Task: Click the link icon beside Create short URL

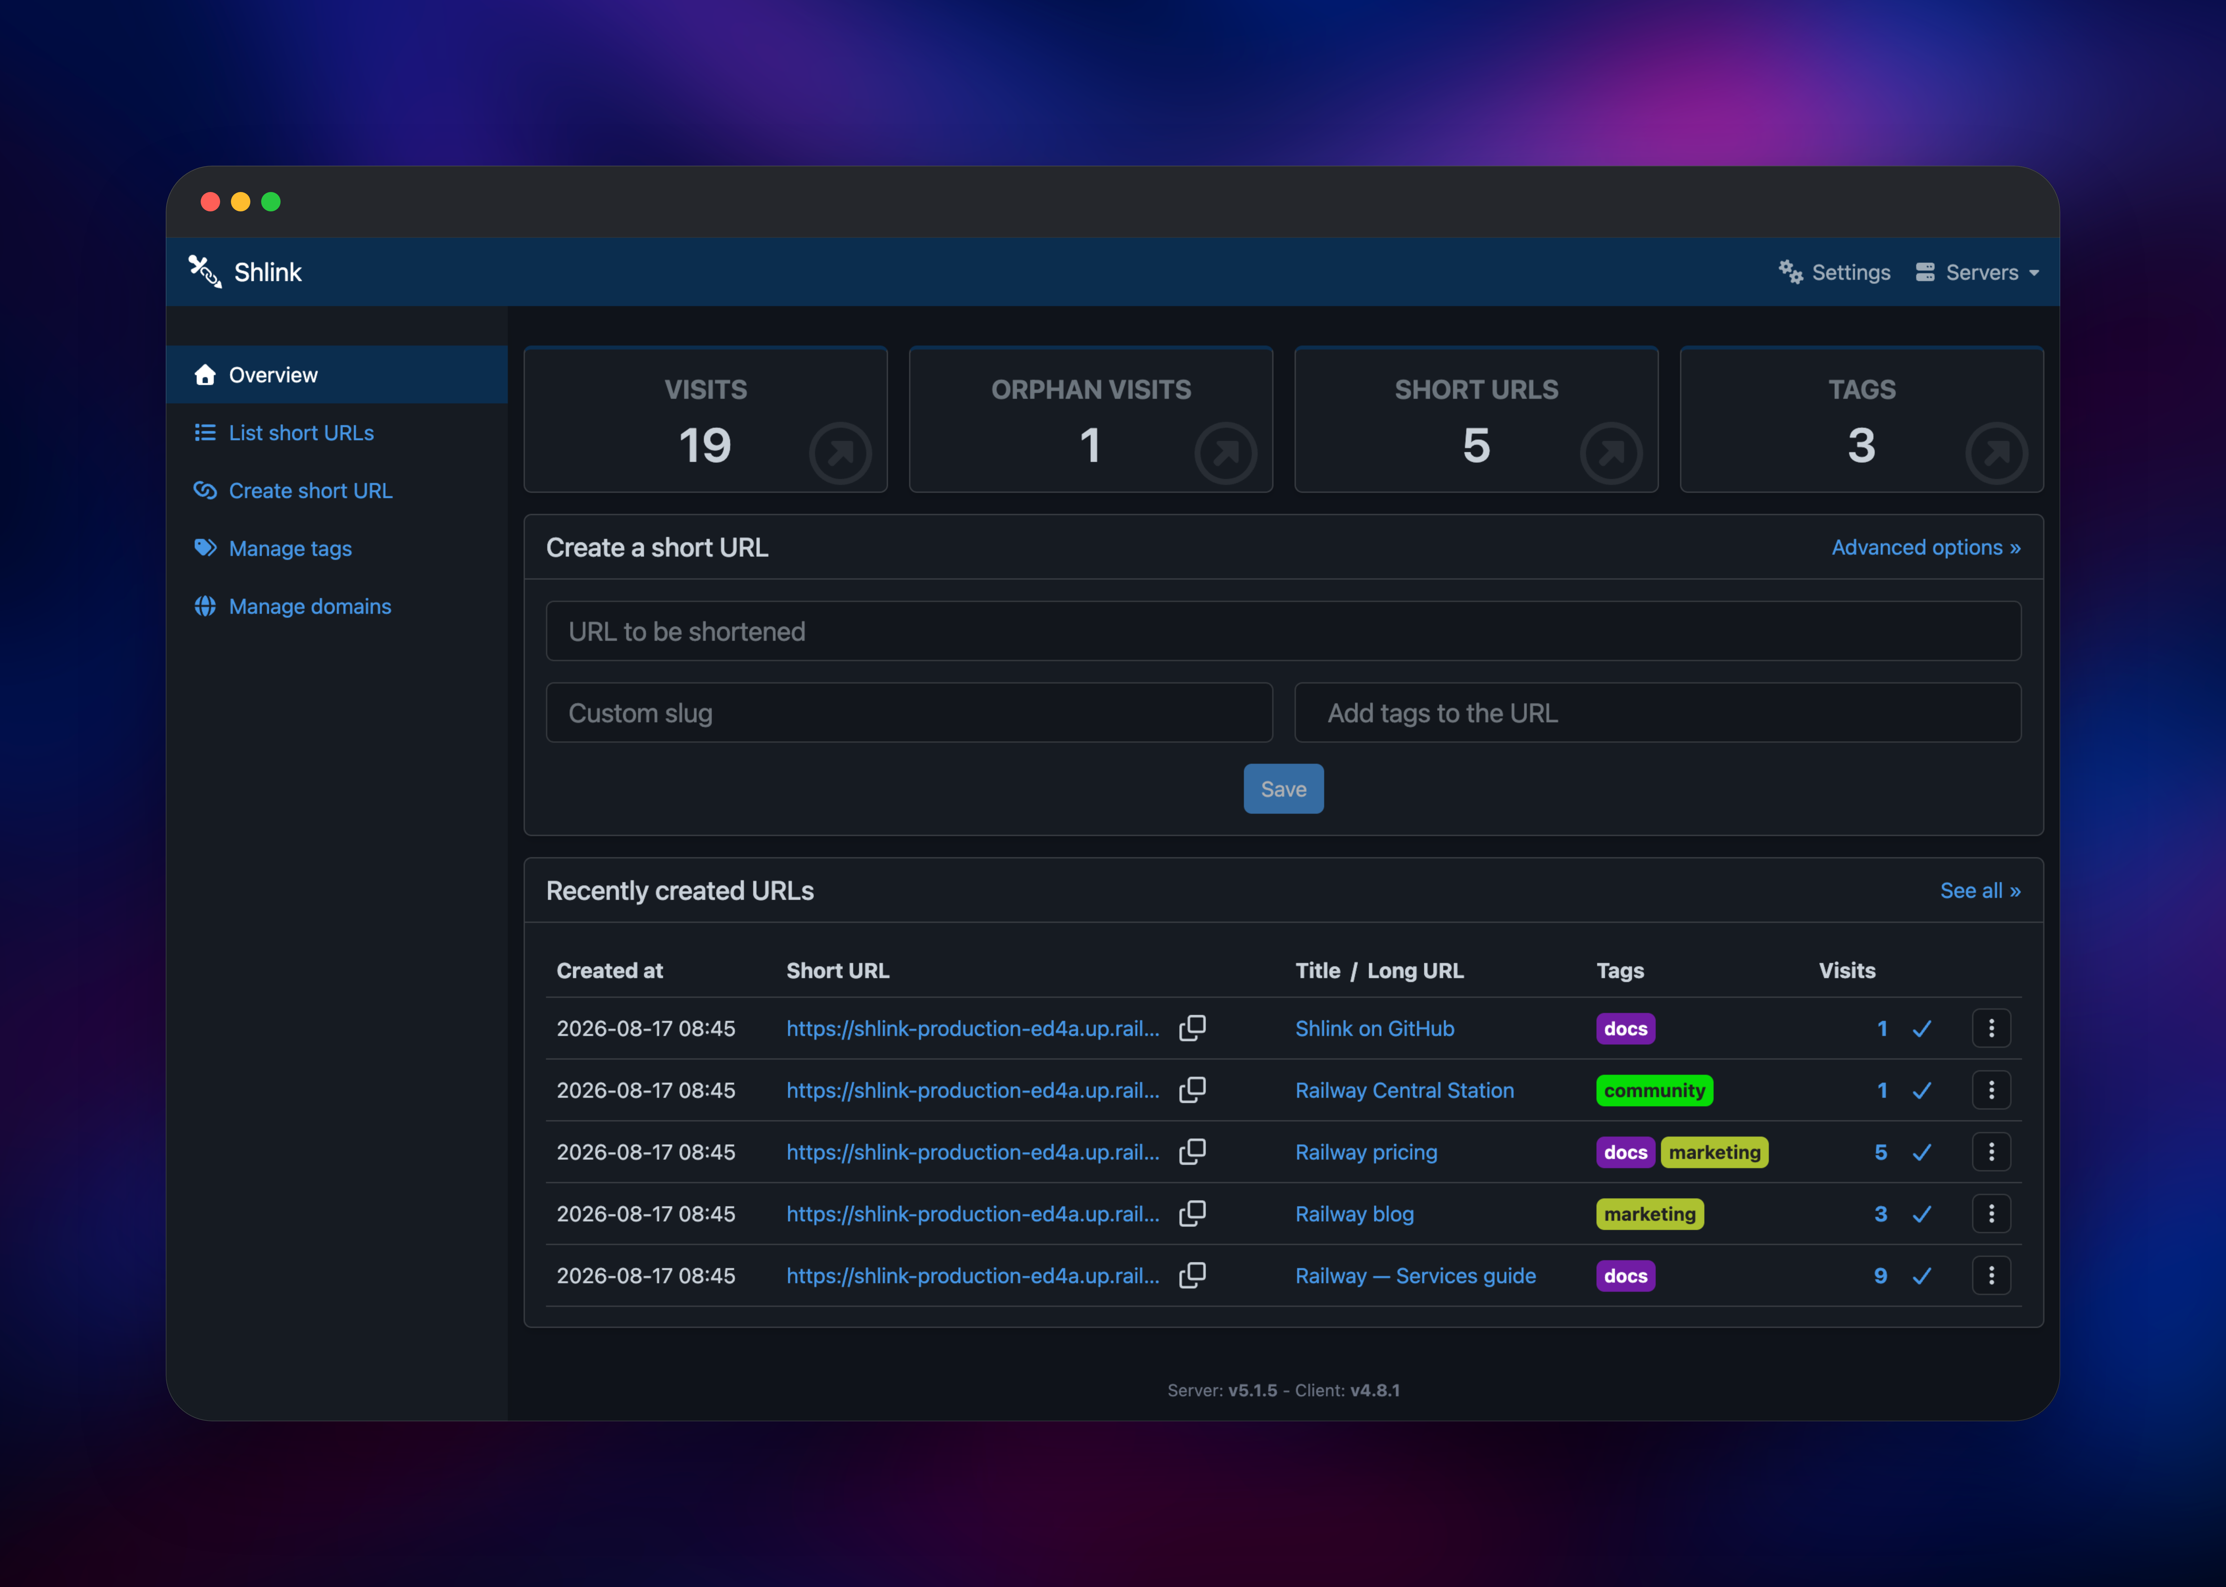Action: (205, 491)
